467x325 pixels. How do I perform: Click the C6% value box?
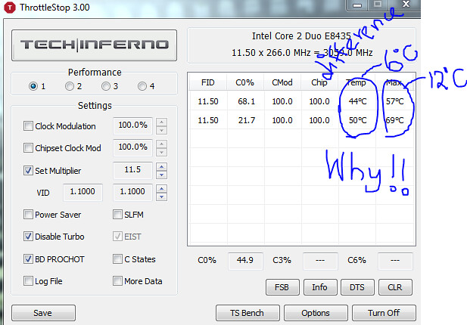[x=395, y=261]
